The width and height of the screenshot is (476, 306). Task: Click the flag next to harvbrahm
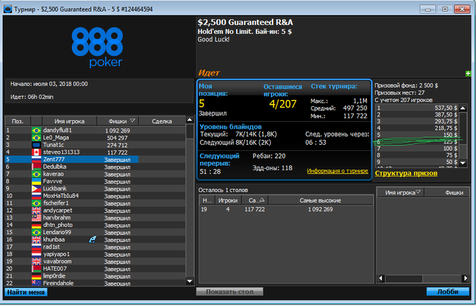click(x=37, y=218)
